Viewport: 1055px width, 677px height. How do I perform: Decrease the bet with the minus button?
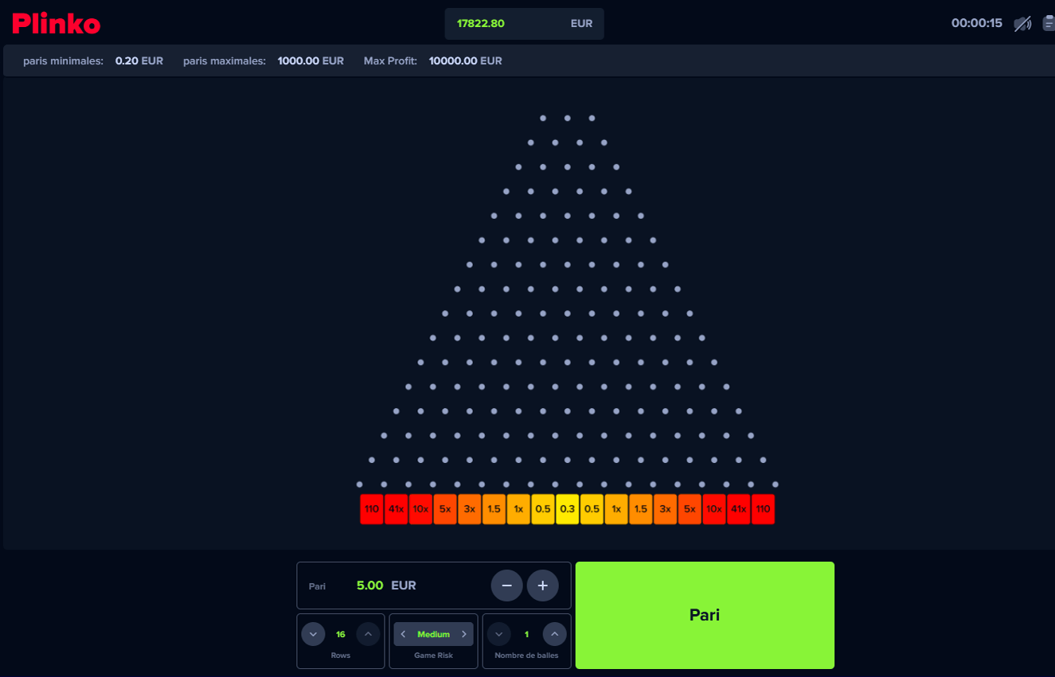[x=506, y=586]
